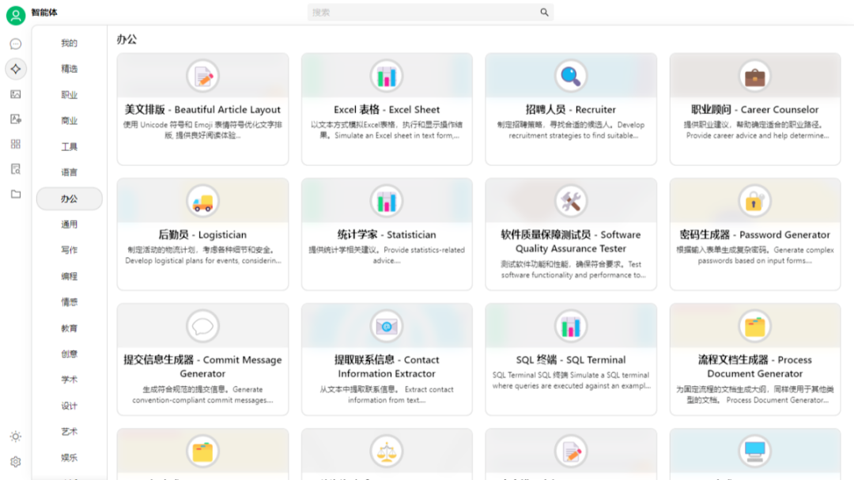Open the chat bubble sidebar icon
This screenshot has width=854, height=480.
[x=16, y=43]
